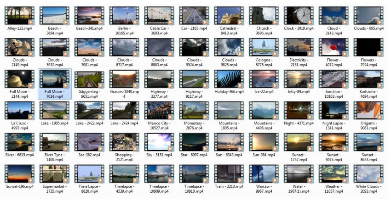391x201 pixels.
Task: Click Clouds - 8717.mp4 video icon
Action: pos(124,48)
